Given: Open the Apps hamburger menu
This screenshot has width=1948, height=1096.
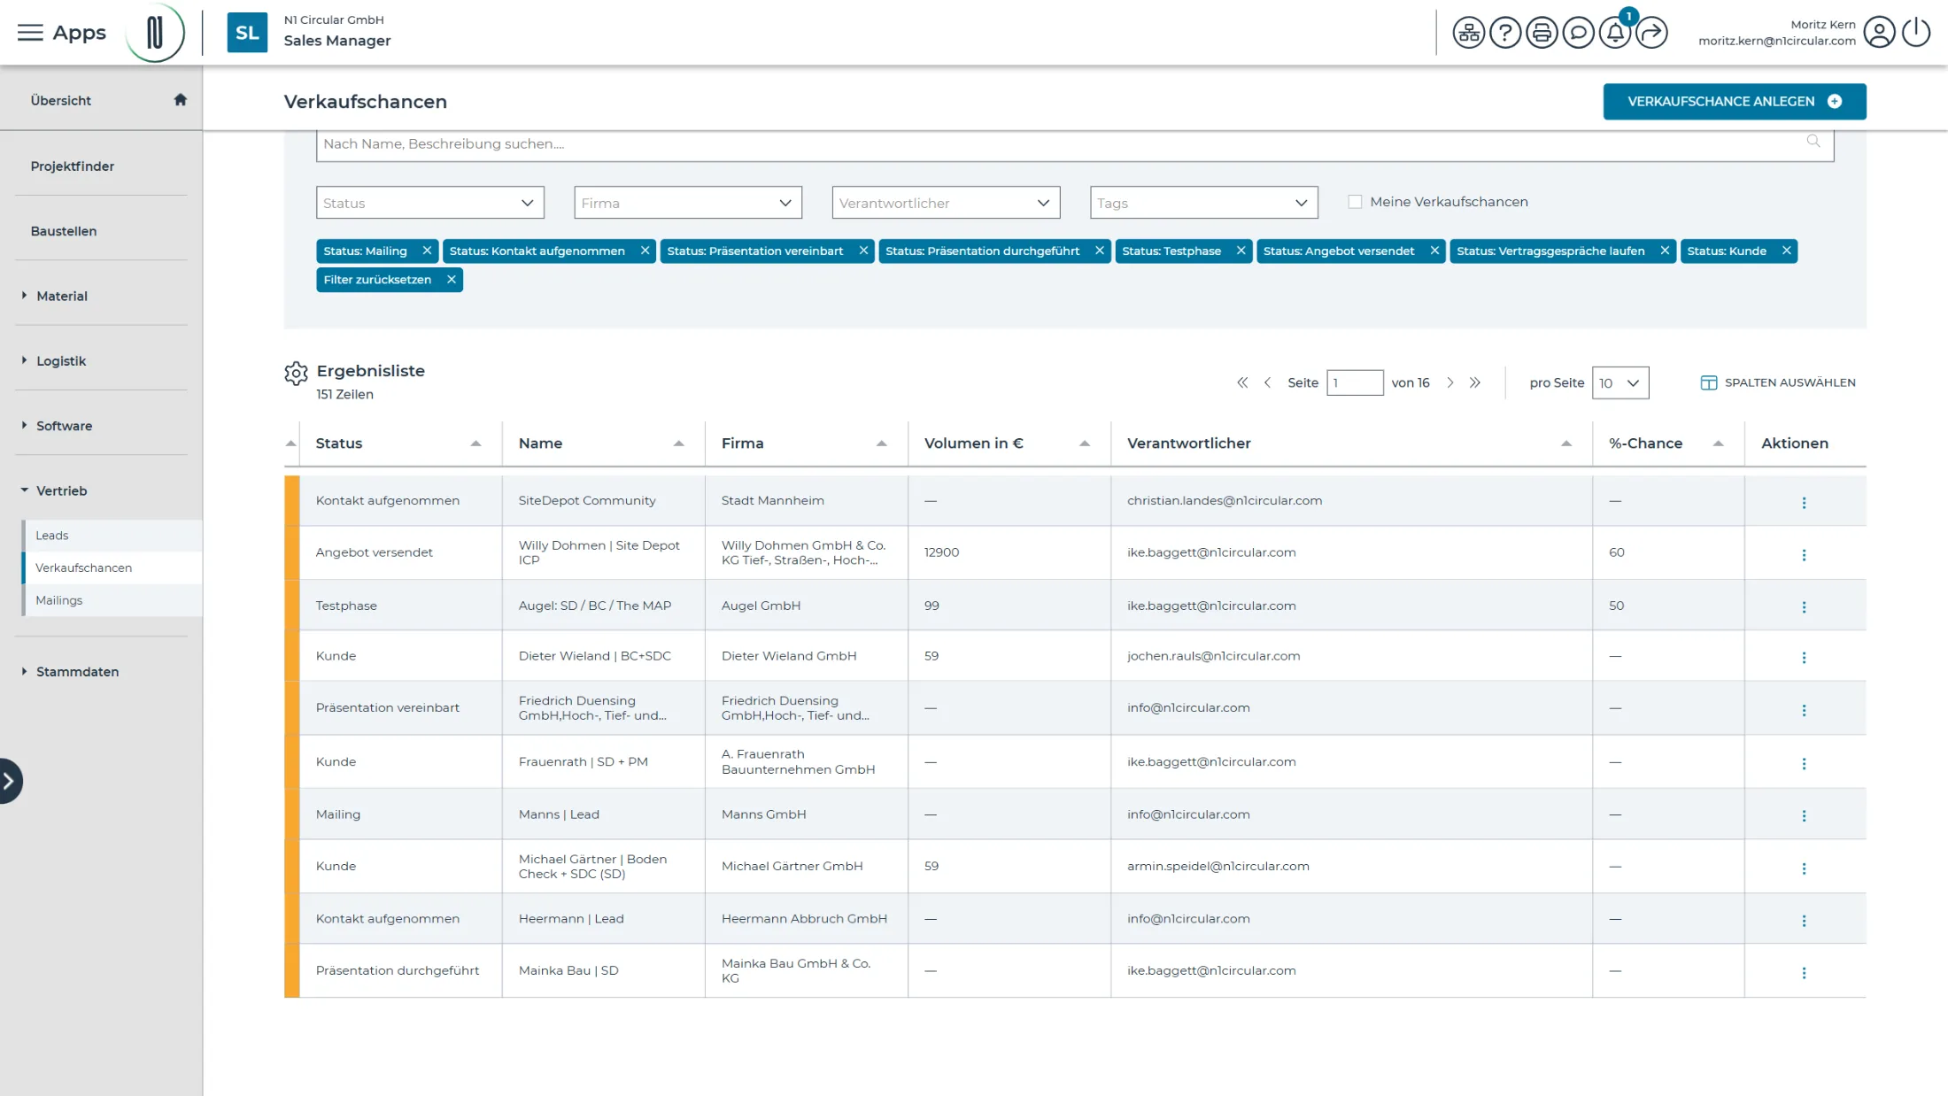Looking at the screenshot, I should [30, 33].
